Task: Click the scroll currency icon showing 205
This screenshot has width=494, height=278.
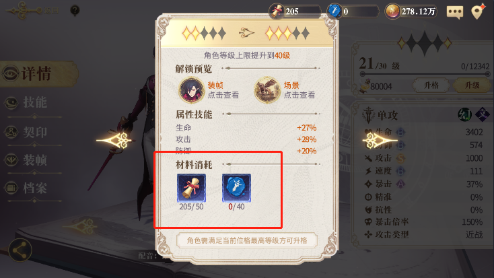Action: coord(277,11)
